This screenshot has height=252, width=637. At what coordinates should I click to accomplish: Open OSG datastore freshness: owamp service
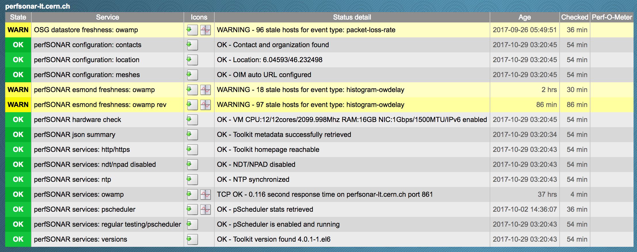click(x=86, y=30)
